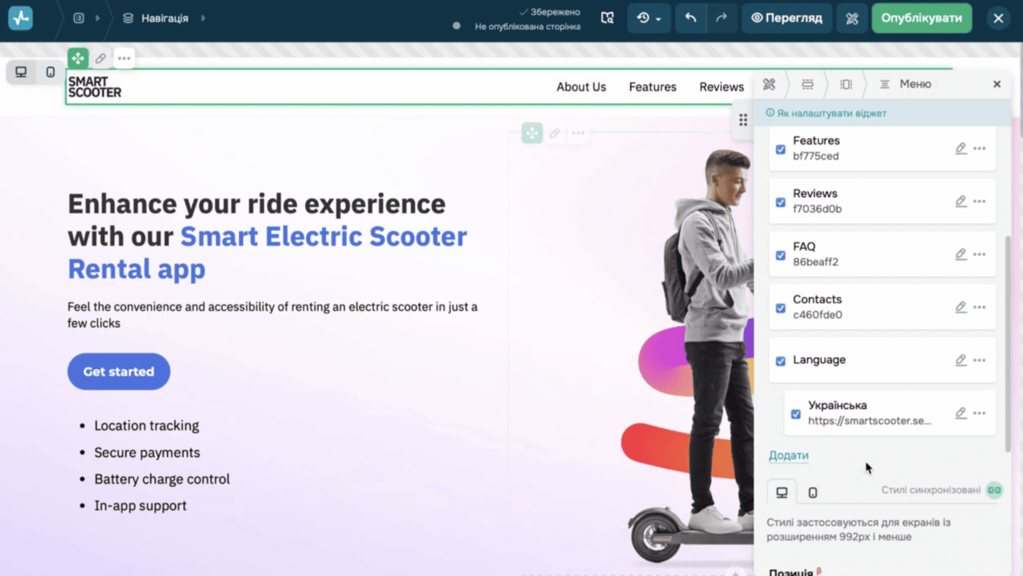Click the Опублікувати publish button
Viewport: 1023px width, 576px height.
922,18
